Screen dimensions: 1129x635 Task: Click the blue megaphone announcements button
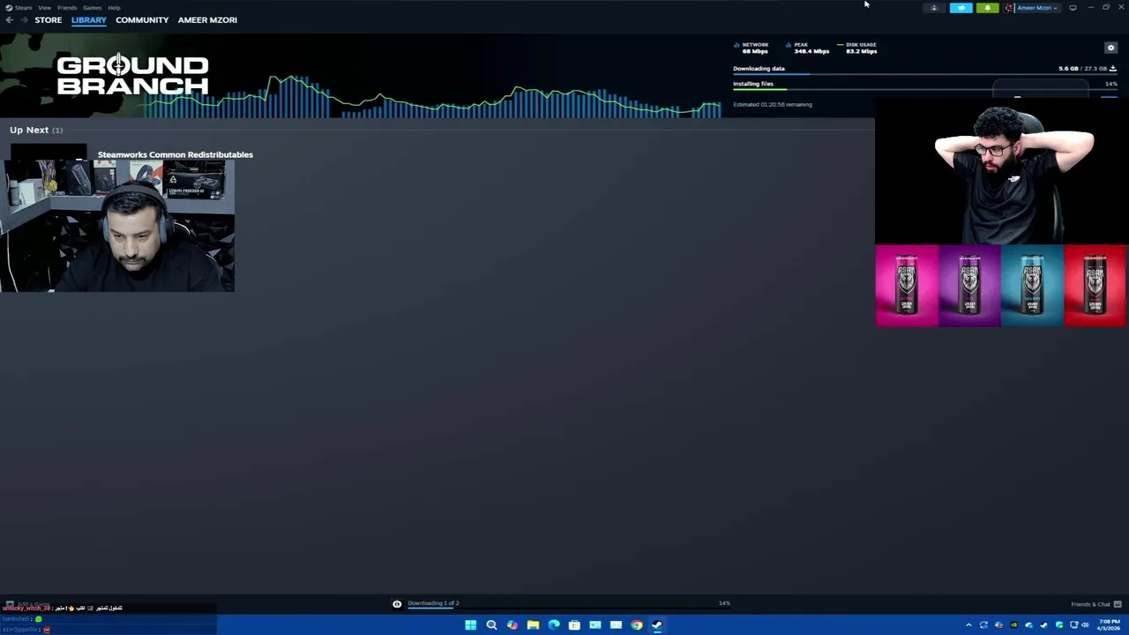pyautogui.click(x=961, y=8)
